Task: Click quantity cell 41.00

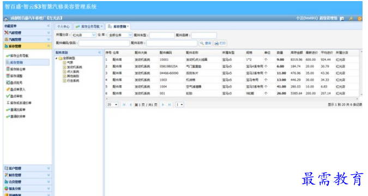Action: [281, 87]
